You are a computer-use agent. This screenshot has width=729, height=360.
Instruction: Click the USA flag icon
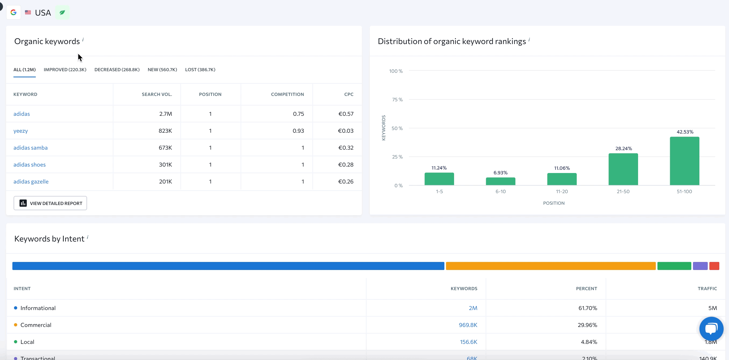tap(28, 12)
